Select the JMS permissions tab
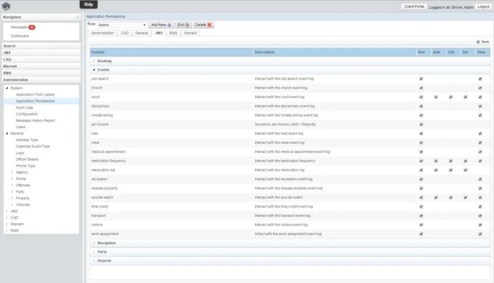Viewport: 494px width, 283px height. tap(158, 33)
